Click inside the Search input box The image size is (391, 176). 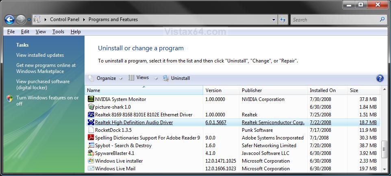coord(334,19)
